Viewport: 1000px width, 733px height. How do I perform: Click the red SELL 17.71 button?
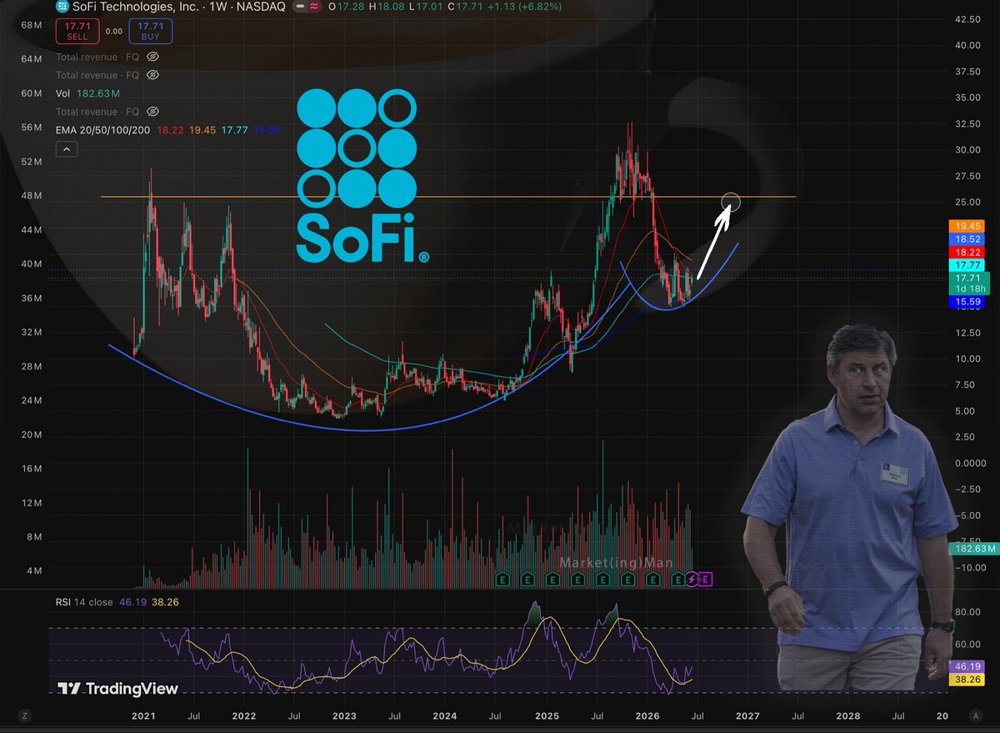(79, 31)
